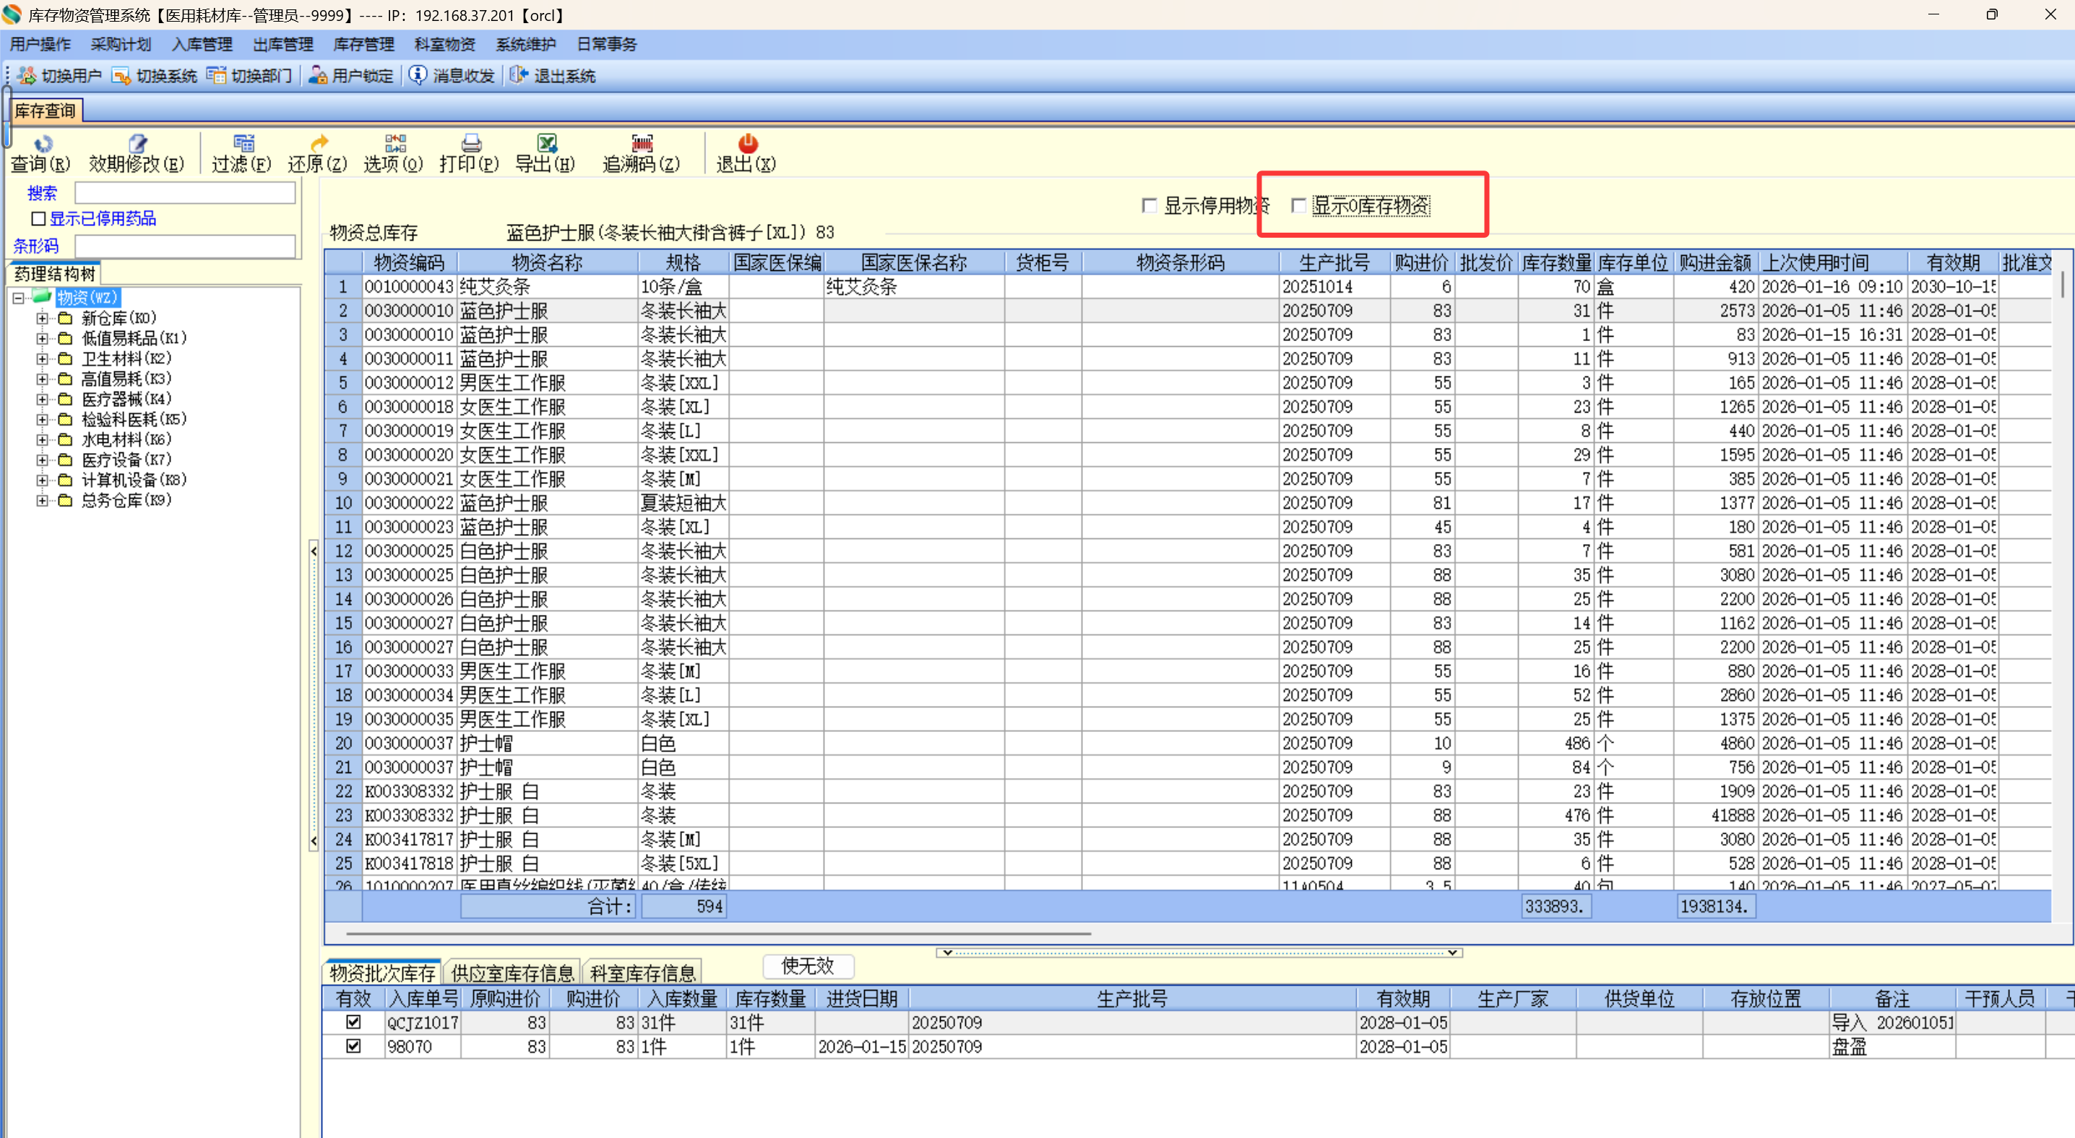Screen dimensions: 2075x1138
Task: Click the 搜索 text input field
Action: click(184, 194)
